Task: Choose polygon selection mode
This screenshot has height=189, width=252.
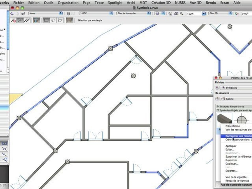Action: coord(60,20)
